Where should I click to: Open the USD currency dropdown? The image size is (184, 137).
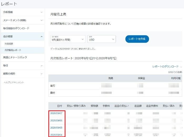(x=101, y=39)
